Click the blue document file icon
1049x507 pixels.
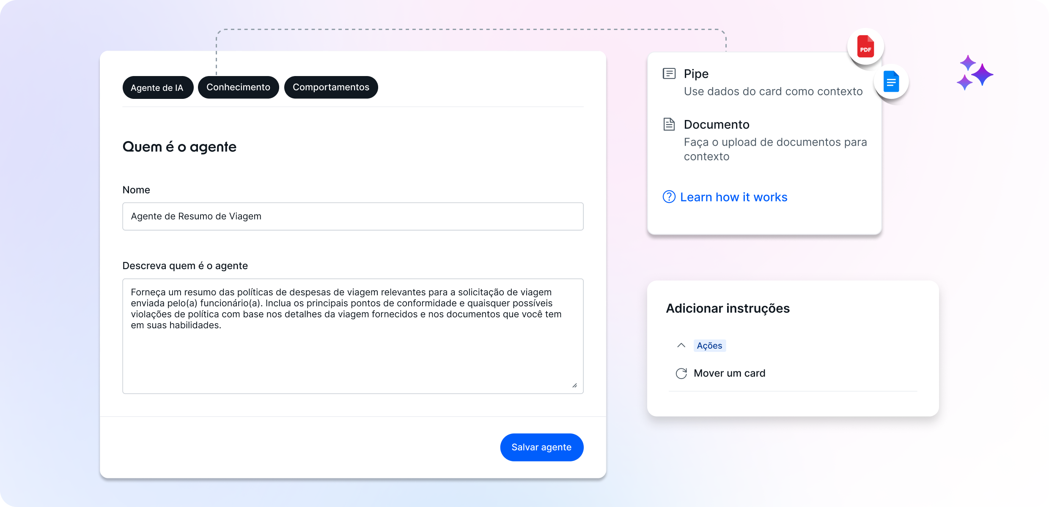click(891, 82)
